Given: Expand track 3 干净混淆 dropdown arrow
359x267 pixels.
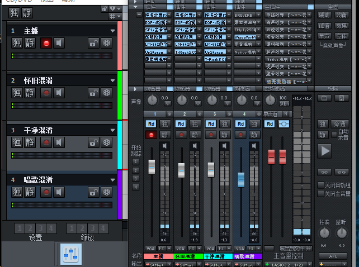Looking at the screenshot, I should click(x=112, y=130).
